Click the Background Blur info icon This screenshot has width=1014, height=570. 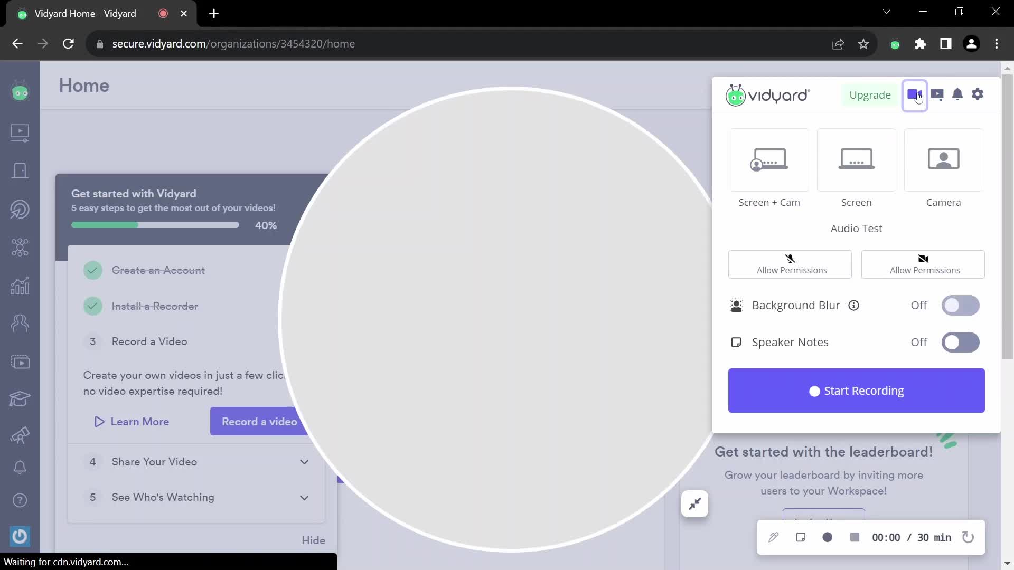coord(853,306)
